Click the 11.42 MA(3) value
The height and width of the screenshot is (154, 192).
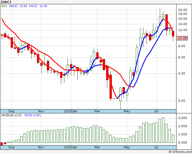[x=43, y=6]
